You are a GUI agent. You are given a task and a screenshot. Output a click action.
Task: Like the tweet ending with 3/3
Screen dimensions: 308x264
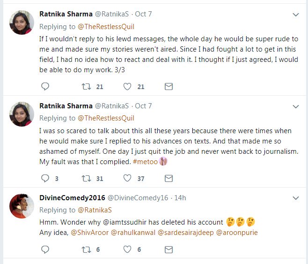pyautogui.click(x=127, y=86)
